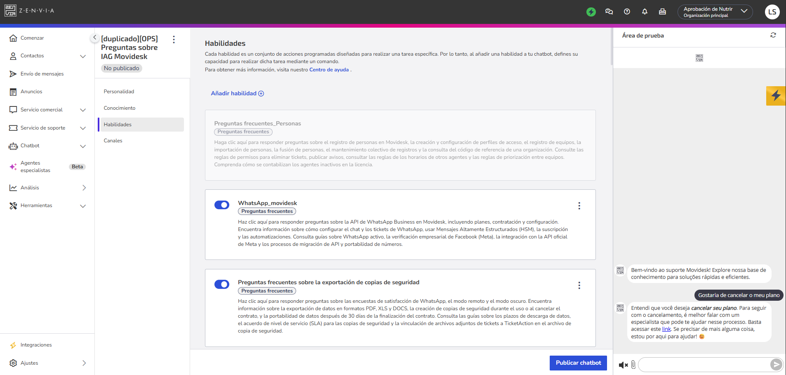Screen dimensions: 786x375
Task: Switch to the Conocimiento tab
Action: pos(120,108)
